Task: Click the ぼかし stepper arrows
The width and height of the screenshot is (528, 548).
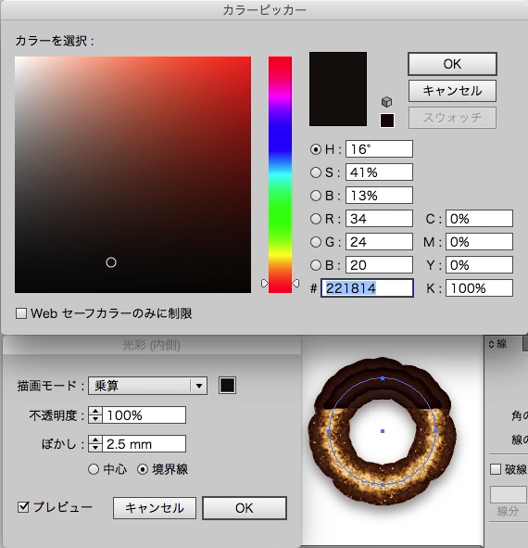Action: [95, 444]
